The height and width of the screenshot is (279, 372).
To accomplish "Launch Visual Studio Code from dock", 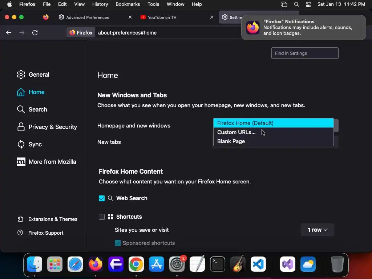I will pyautogui.click(x=258, y=264).
